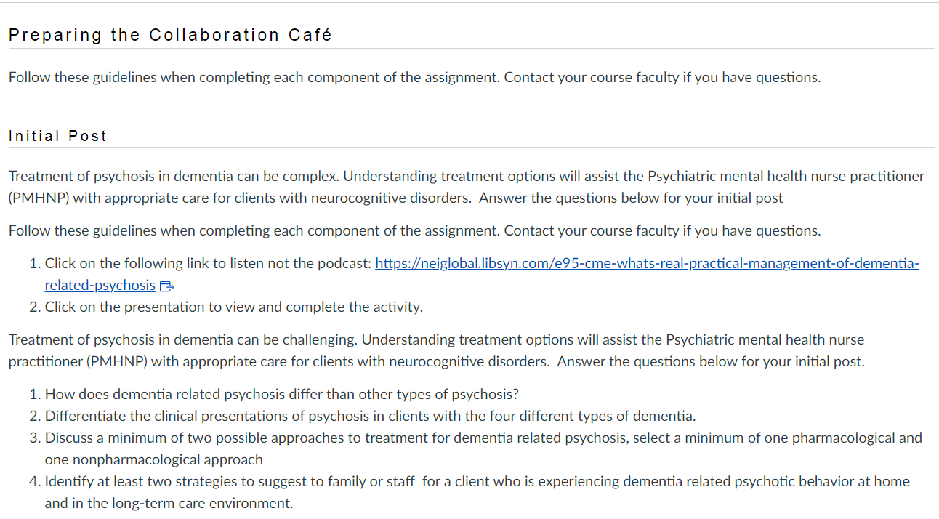Click the "related-psychosis" link text

click(x=100, y=285)
